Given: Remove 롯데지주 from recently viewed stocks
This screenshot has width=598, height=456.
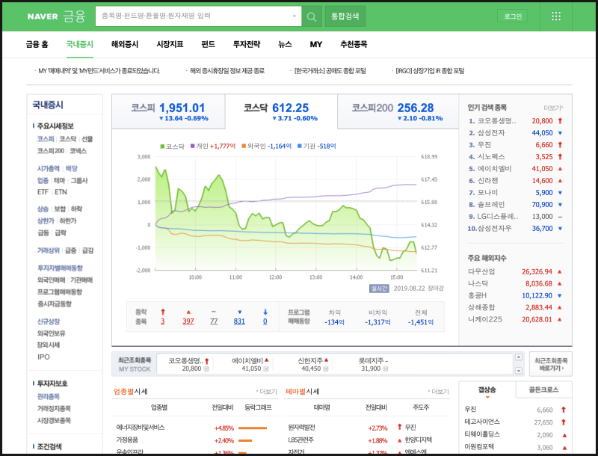Looking at the screenshot, I should click(385, 369).
